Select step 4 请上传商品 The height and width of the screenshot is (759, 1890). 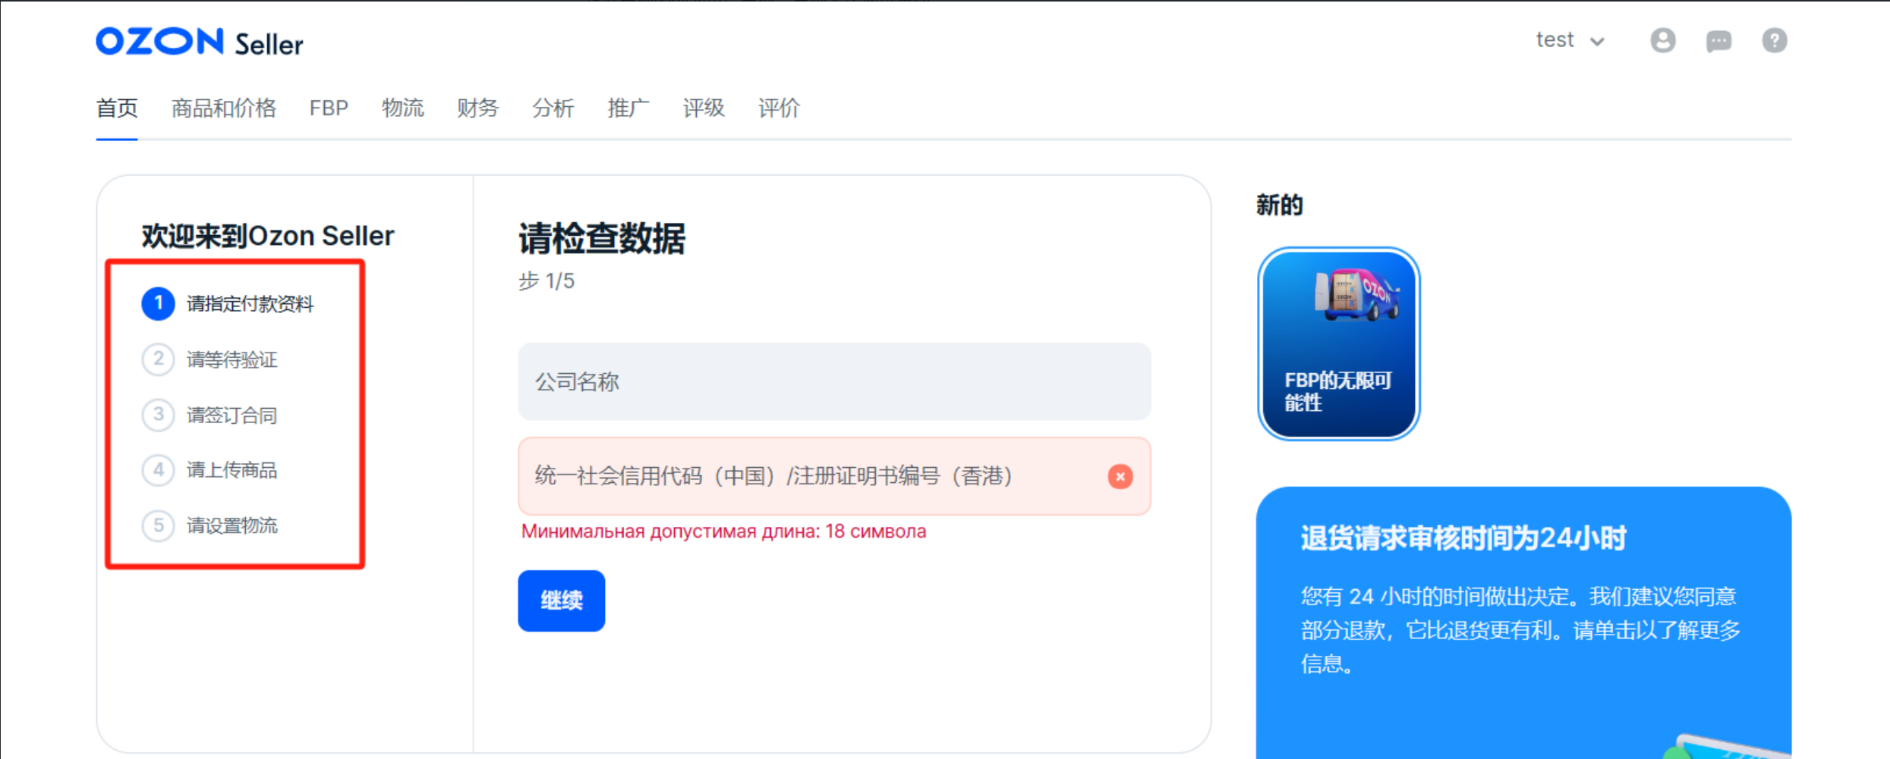point(209,470)
